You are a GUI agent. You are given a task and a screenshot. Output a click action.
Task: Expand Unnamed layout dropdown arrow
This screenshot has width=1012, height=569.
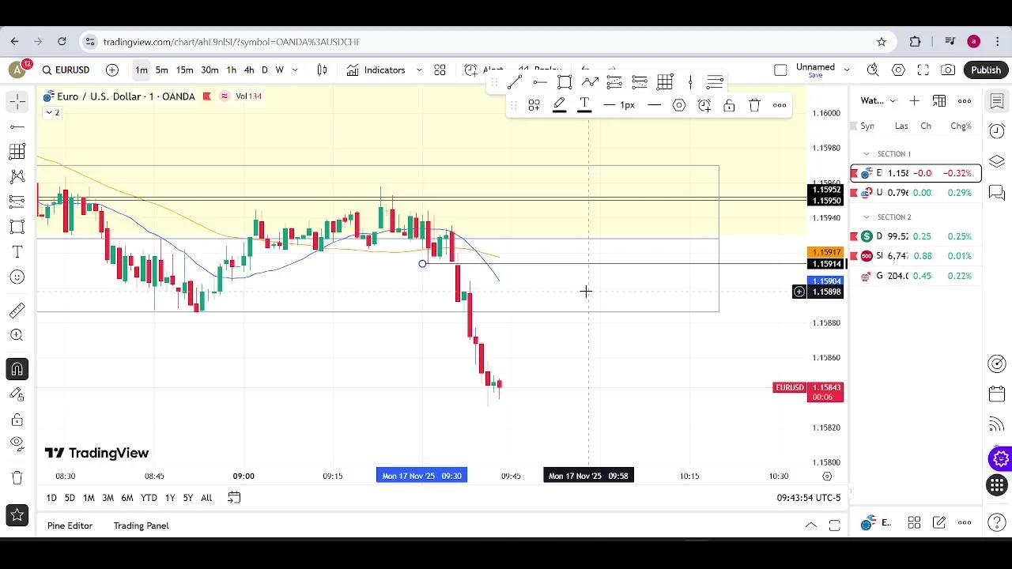847,70
